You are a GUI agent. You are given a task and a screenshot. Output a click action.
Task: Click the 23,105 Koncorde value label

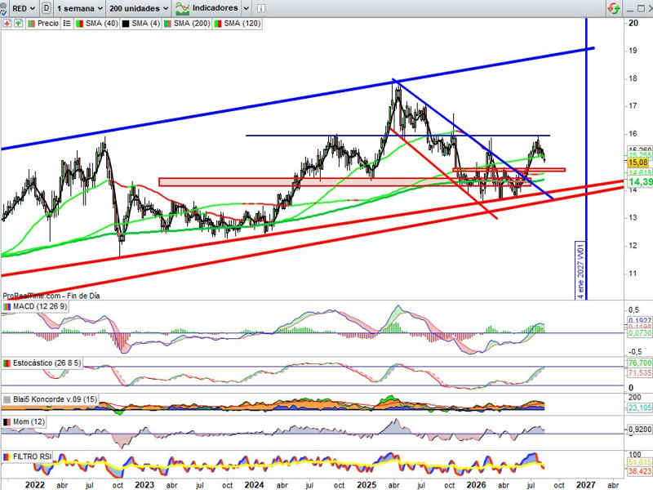(x=640, y=407)
